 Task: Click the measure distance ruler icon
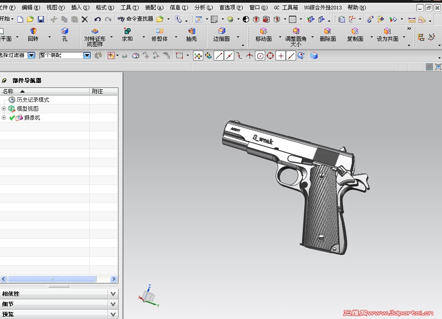point(412,19)
